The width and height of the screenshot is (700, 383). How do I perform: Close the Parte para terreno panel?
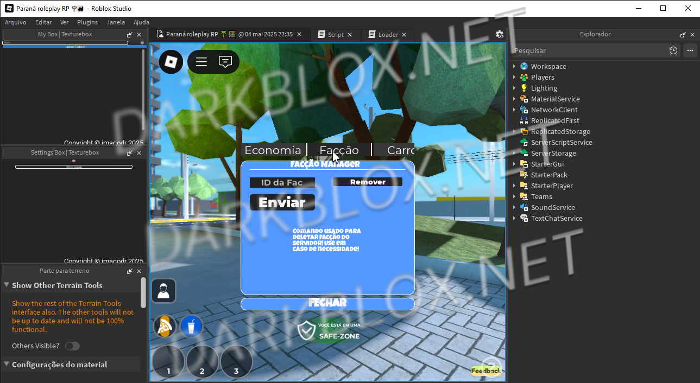[x=139, y=271]
